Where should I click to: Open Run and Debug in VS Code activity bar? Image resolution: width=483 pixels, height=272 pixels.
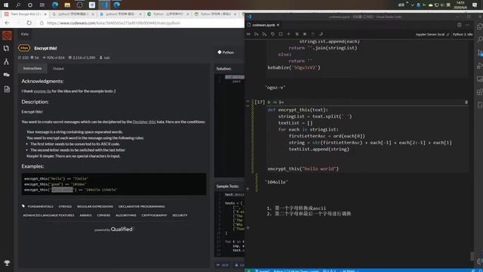pyautogui.click(x=479, y=66)
